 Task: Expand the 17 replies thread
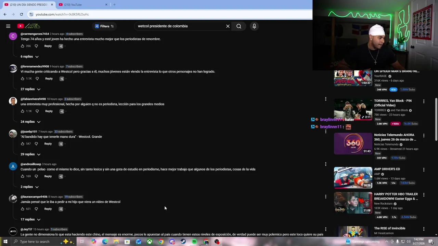coord(30,219)
